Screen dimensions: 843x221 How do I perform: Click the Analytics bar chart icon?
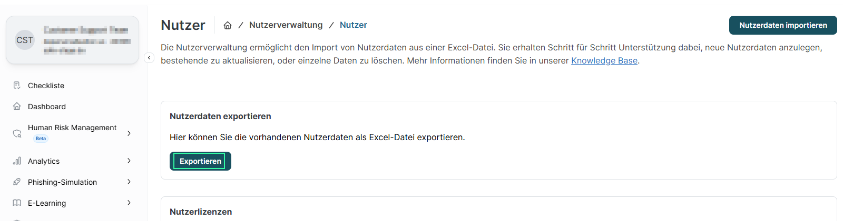click(17, 161)
